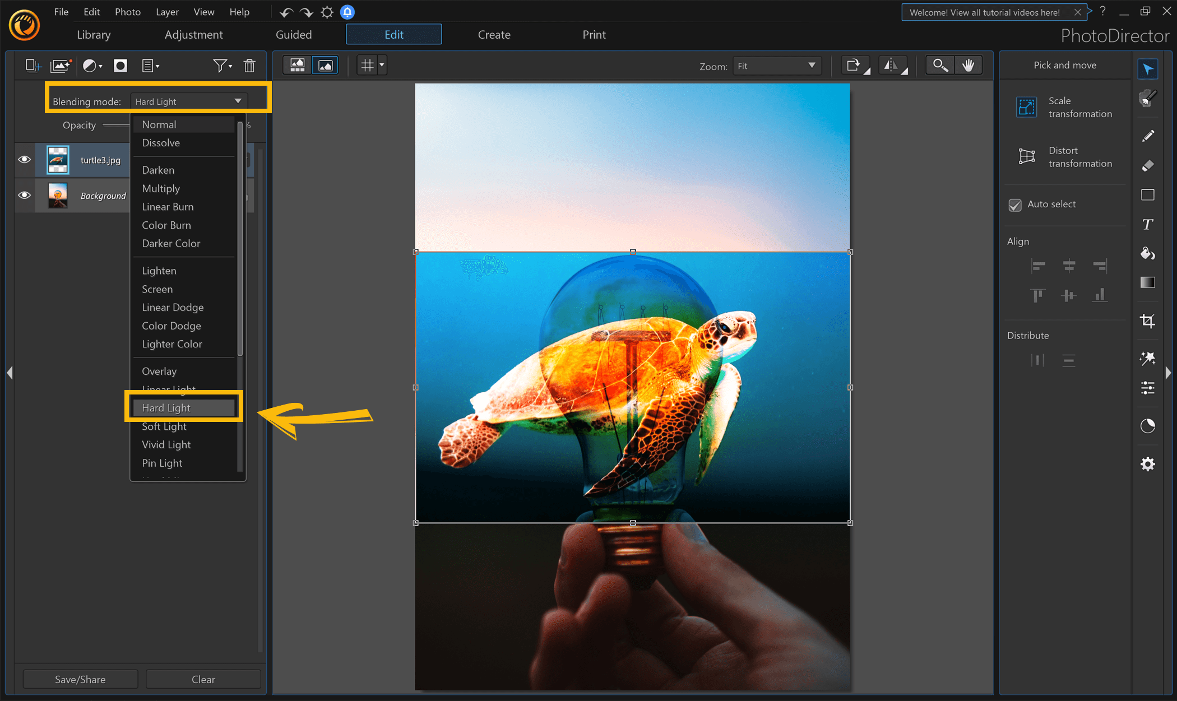Add a photo layer from file
The image size is (1177, 701).
click(x=61, y=66)
